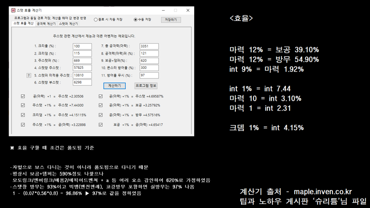
Task: Toggle checkbox for '공(마력) +1% = 방무 +4.57516%'
Action: [101, 115]
